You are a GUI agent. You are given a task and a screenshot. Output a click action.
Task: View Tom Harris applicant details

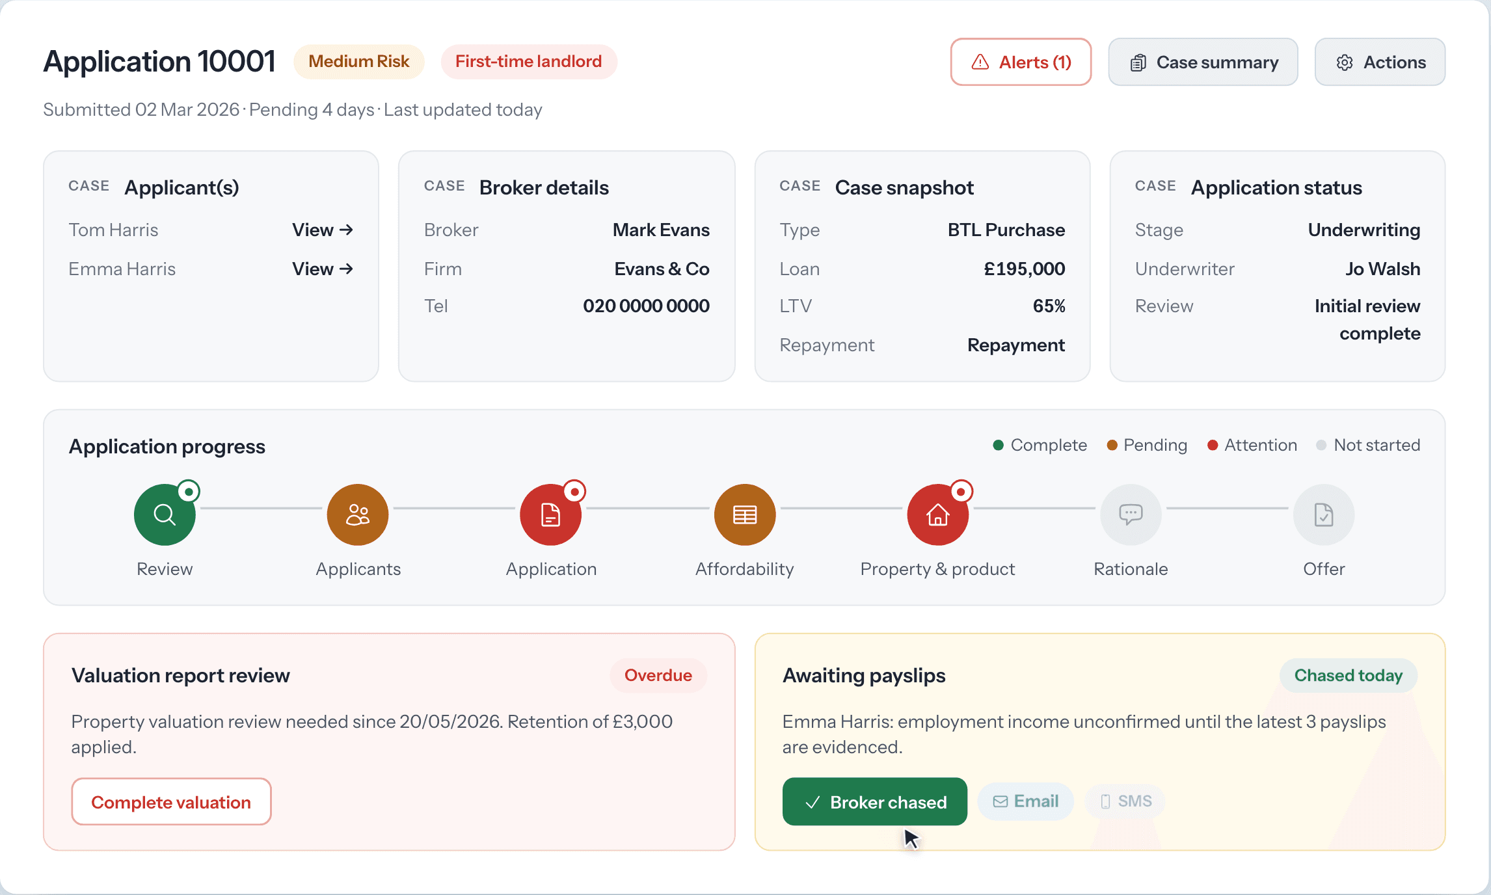click(x=323, y=230)
